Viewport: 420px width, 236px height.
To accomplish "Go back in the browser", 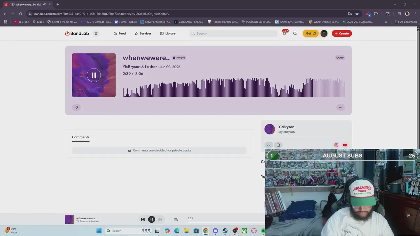I will (5, 14).
